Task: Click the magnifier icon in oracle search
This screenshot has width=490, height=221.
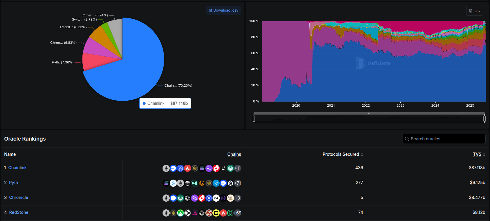Action: click(407, 139)
